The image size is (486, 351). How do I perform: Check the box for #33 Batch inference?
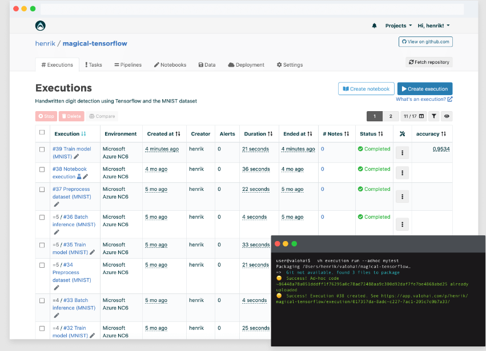[42, 301]
